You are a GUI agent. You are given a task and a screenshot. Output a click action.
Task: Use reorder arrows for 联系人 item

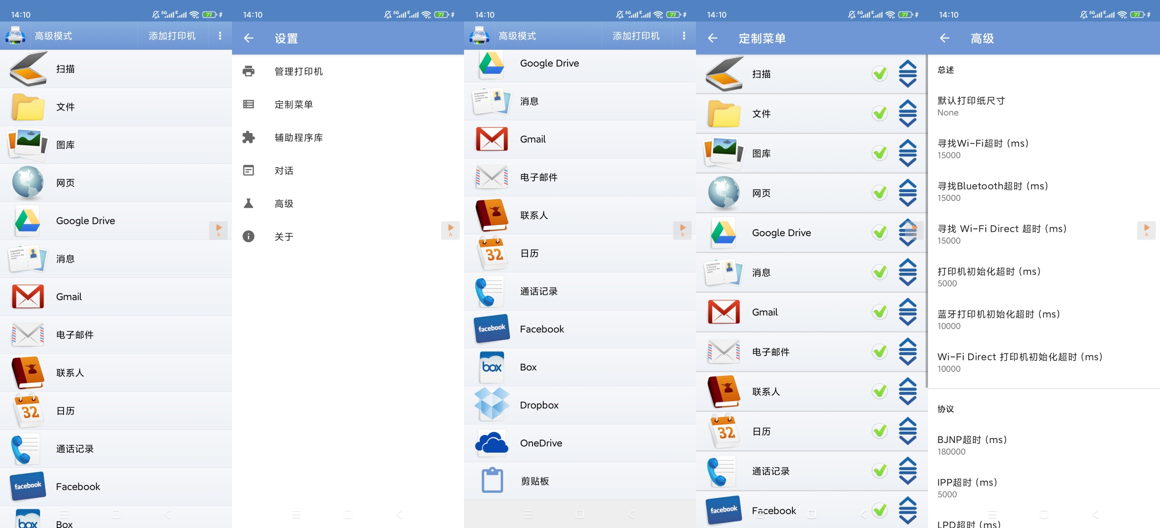908,391
